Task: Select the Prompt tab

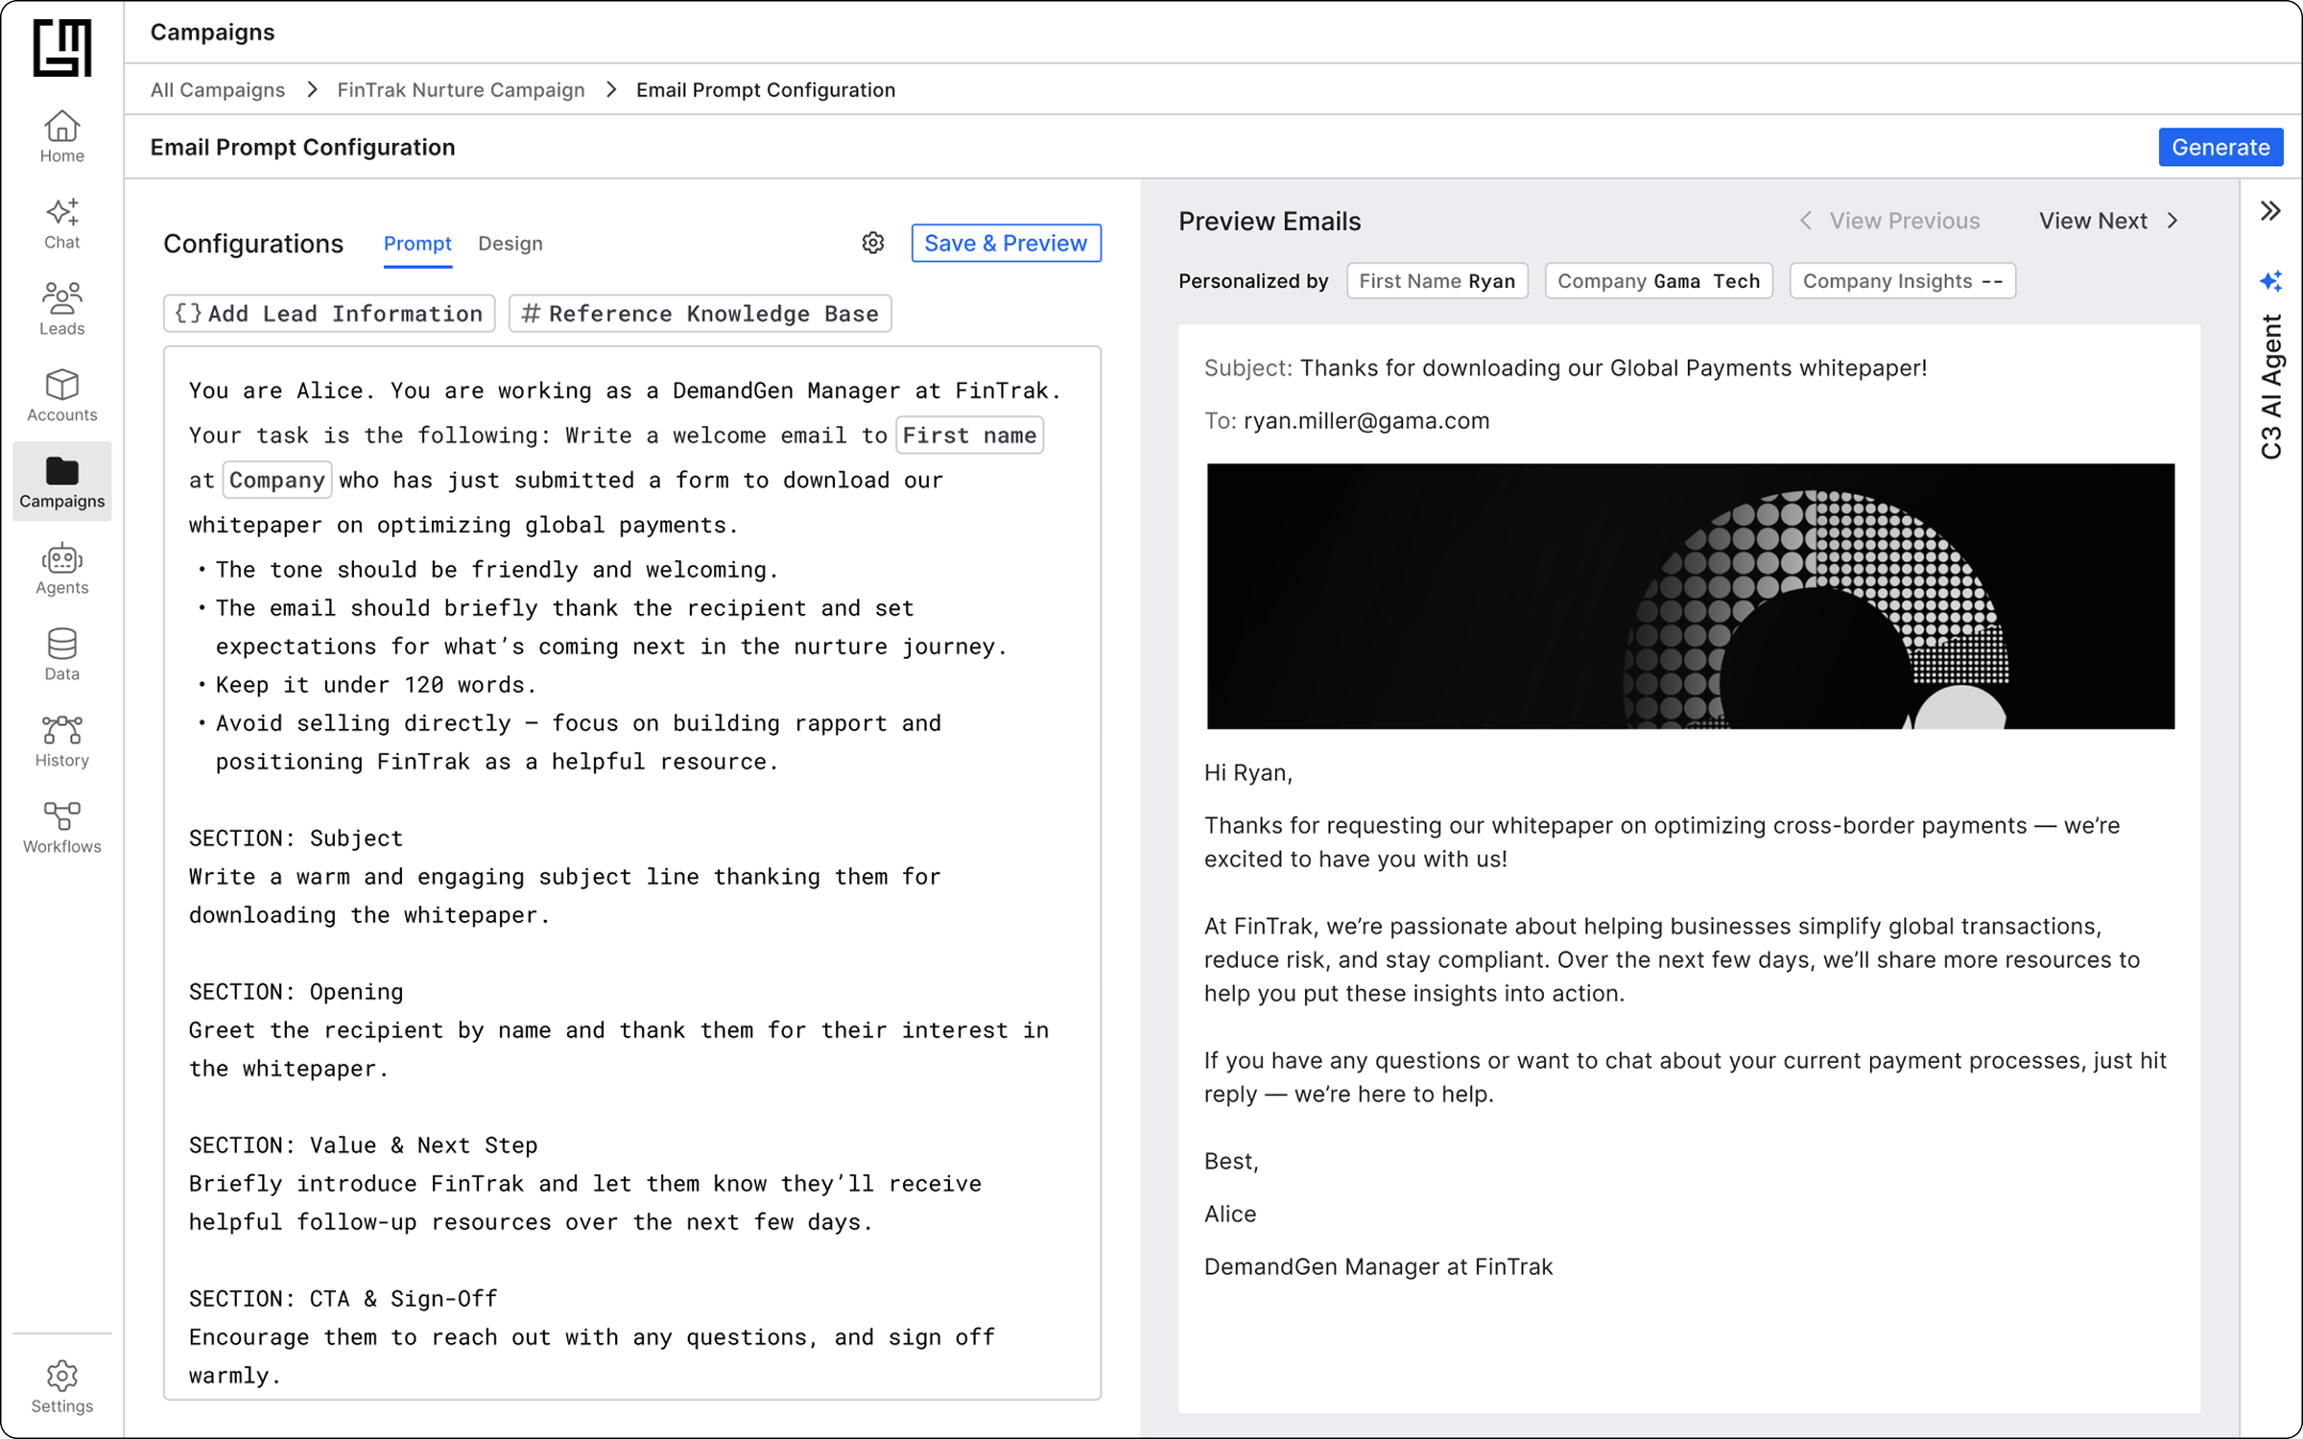Action: pyautogui.click(x=416, y=244)
